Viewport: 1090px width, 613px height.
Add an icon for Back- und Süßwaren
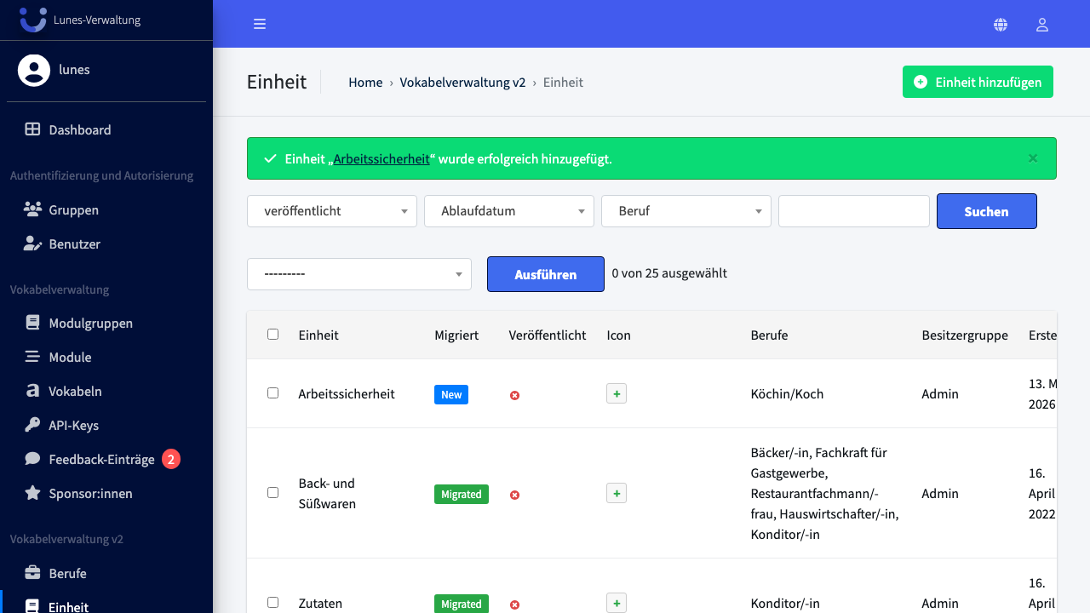coord(617,493)
